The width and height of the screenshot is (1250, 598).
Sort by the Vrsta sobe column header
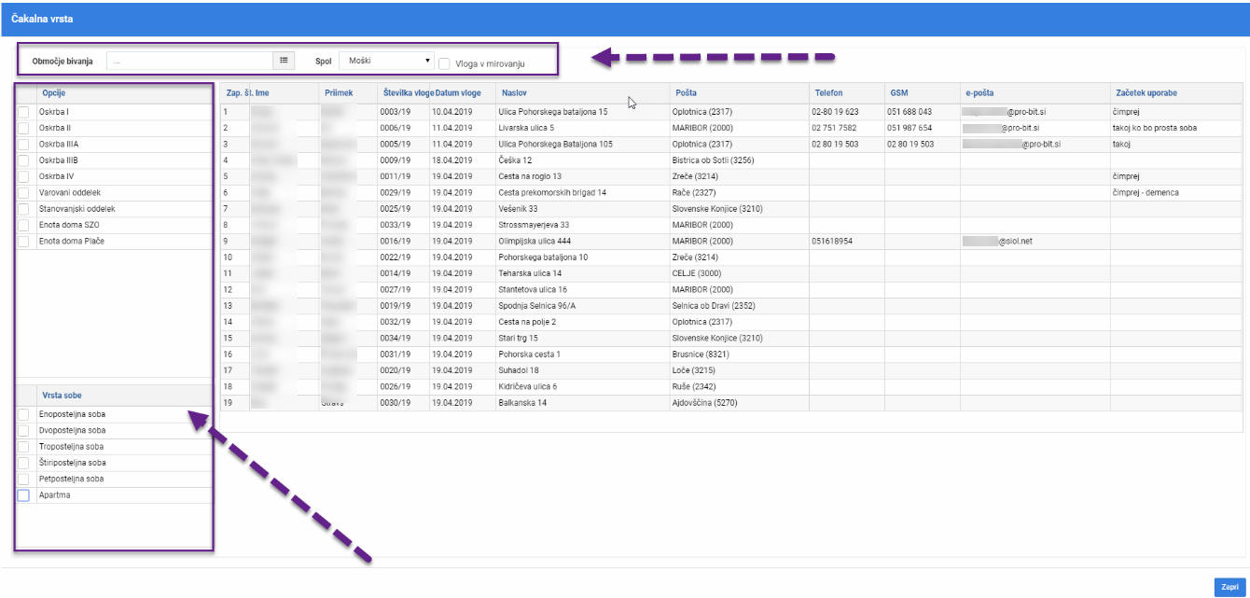point(62,396)
